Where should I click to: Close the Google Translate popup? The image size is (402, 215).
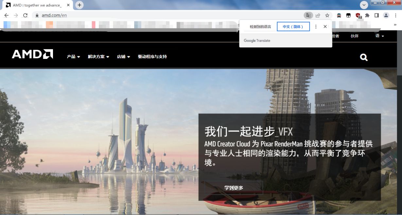pos(325,27)
